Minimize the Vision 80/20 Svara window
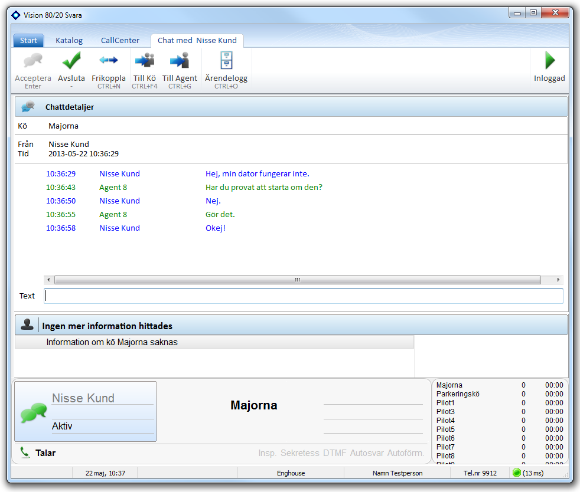The image size is (580, 492). [x=517, y=13]
